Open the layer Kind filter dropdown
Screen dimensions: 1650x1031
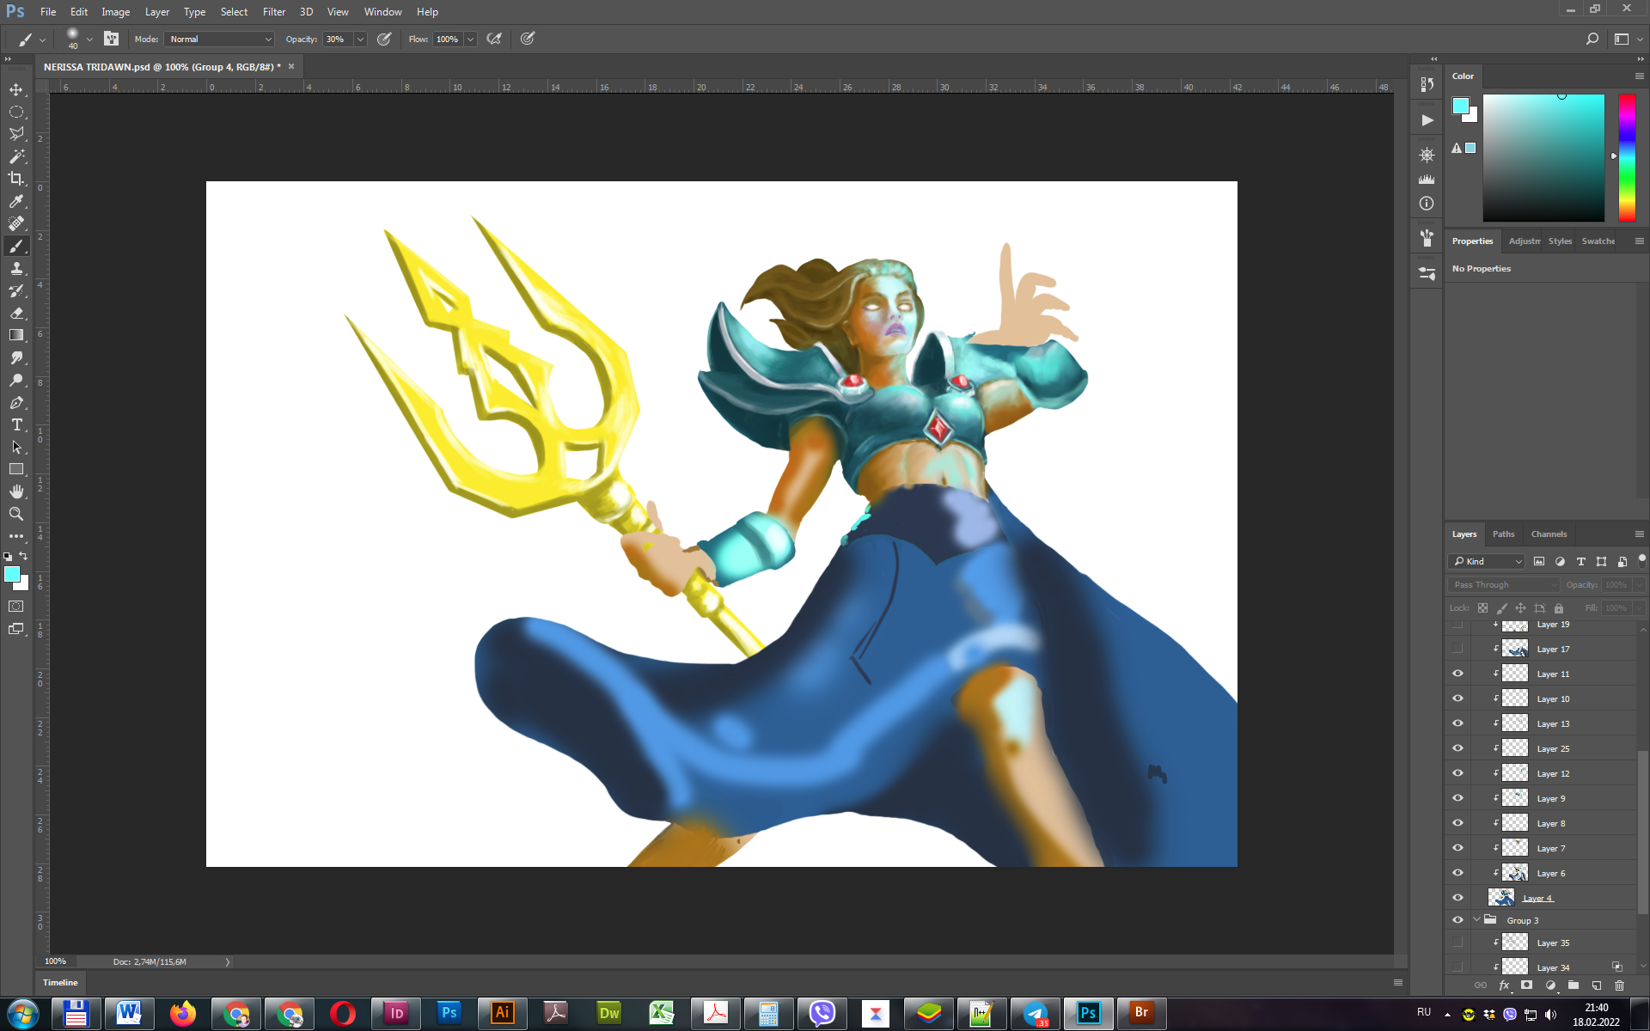point(1487,561)
